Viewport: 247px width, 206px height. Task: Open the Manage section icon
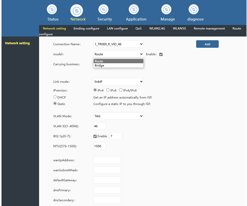click(x=166, y=9)
